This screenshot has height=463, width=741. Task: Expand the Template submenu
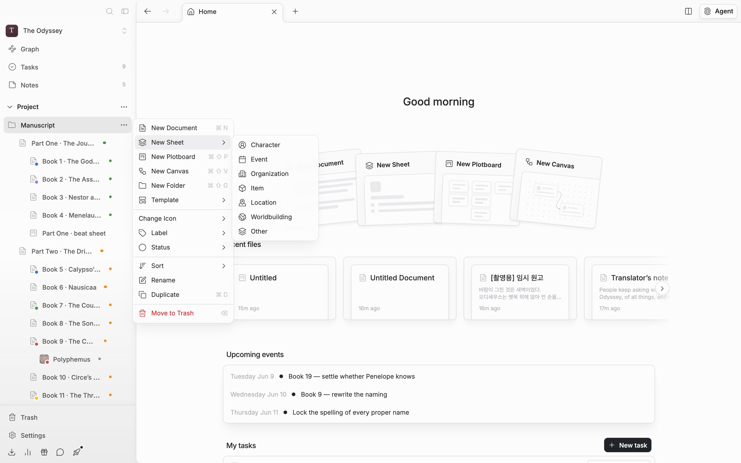tap(183, 200)
